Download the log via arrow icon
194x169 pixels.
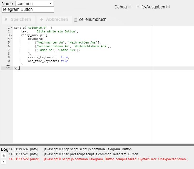tap(3, 162)
